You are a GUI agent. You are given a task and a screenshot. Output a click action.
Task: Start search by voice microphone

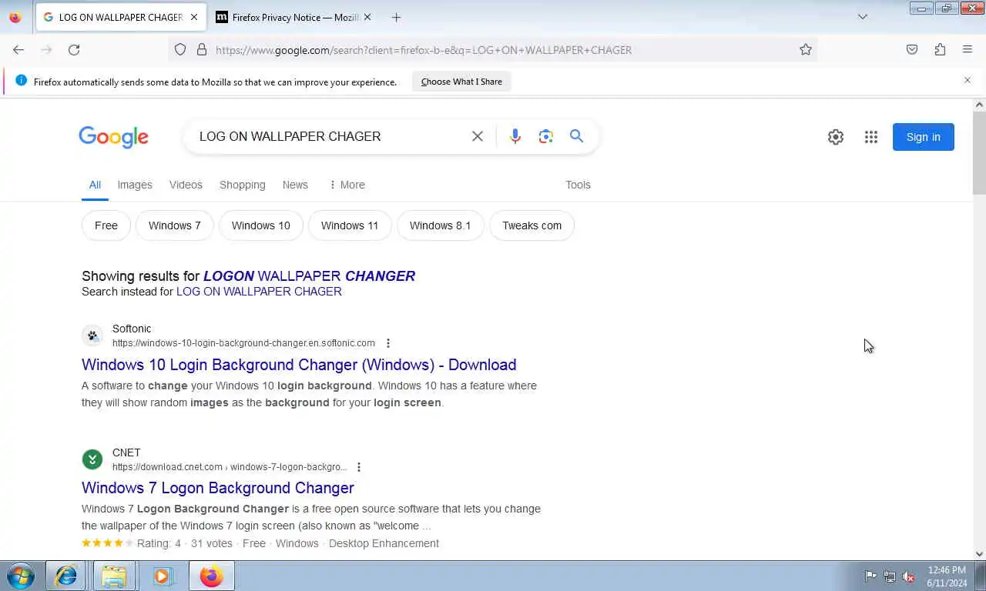[515, 136]
